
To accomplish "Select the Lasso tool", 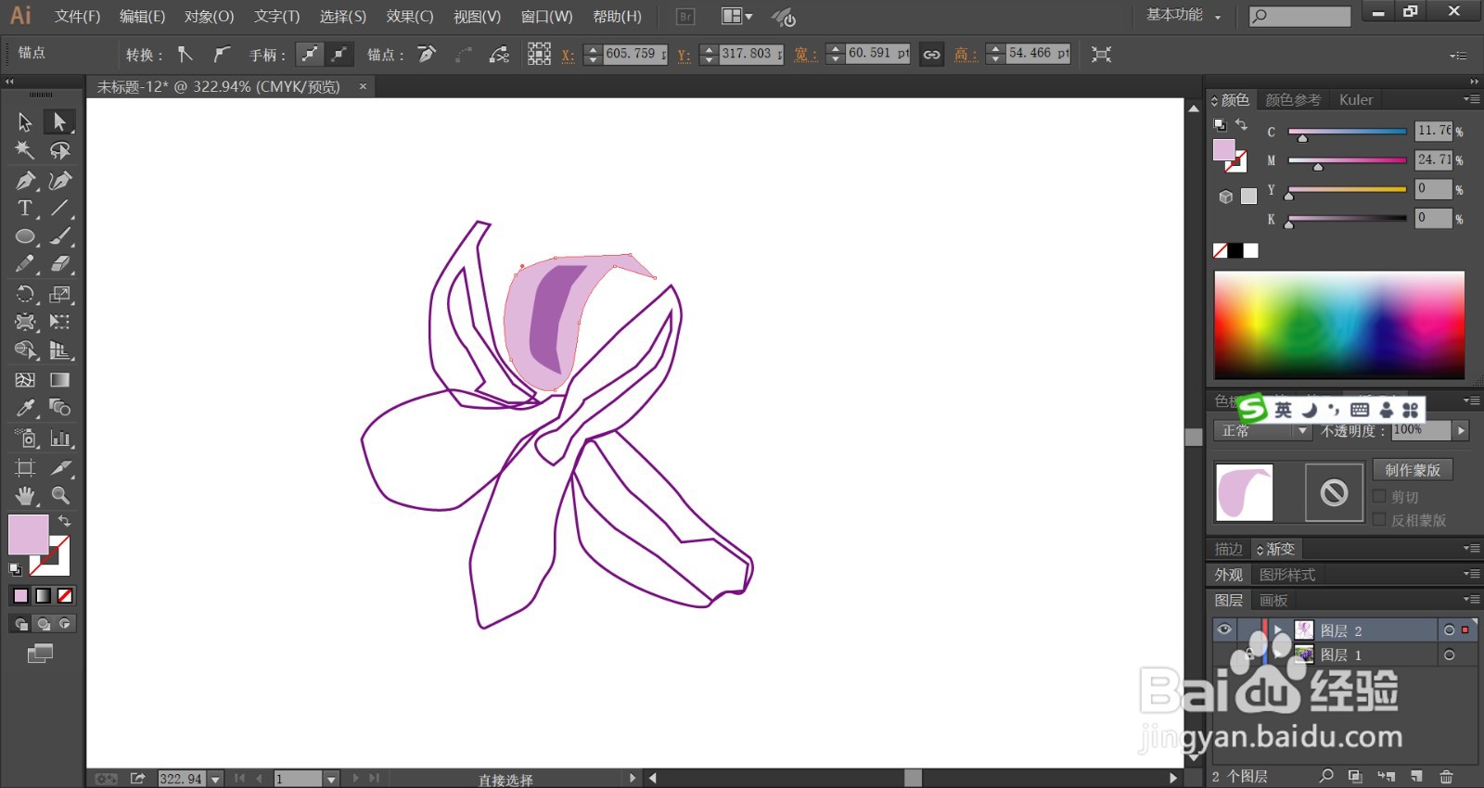I will click(59, 150).
